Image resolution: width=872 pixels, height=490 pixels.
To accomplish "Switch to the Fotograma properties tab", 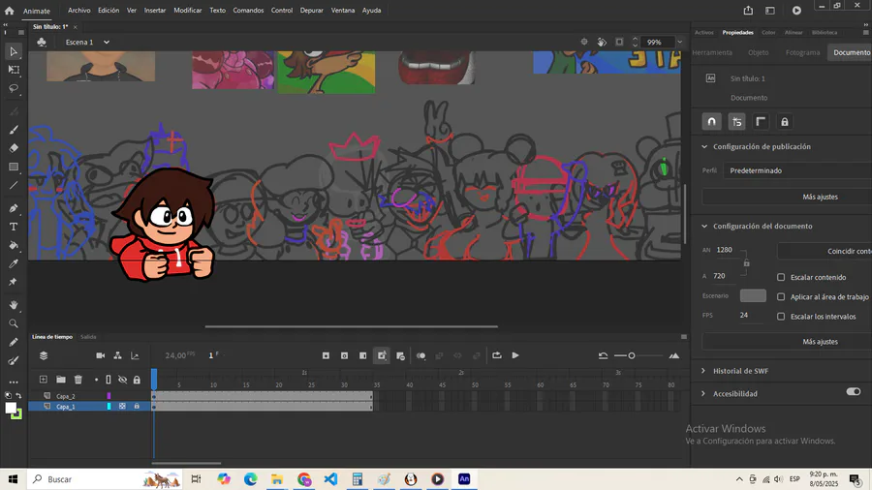I will pyautogui.click(x=802, y=52).
